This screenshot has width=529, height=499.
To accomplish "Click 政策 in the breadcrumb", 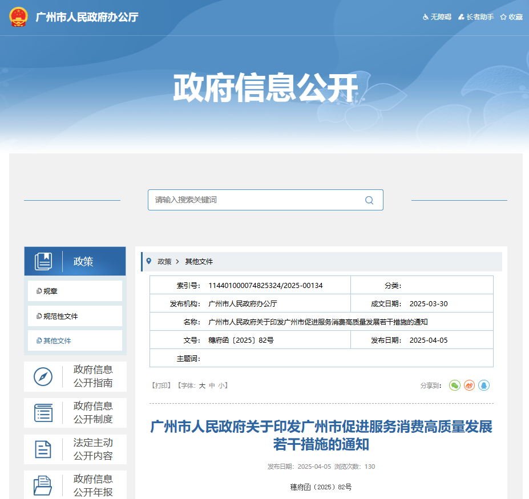I will click(164, 262).
